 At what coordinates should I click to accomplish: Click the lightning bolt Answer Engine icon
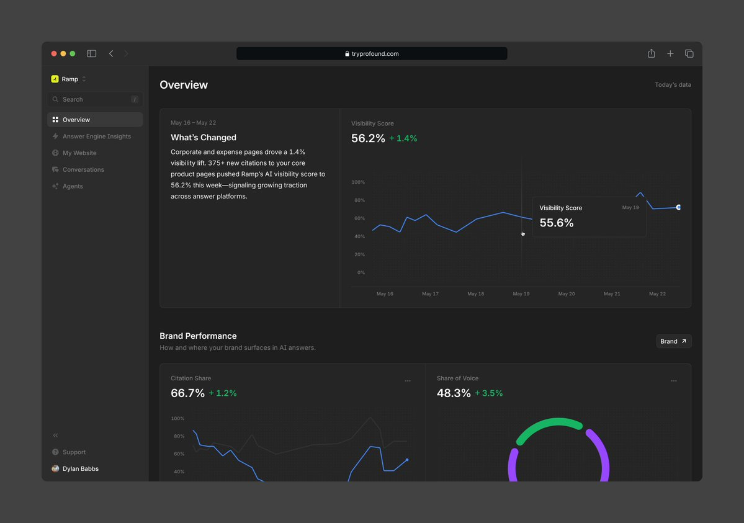(x=55, y=136)
